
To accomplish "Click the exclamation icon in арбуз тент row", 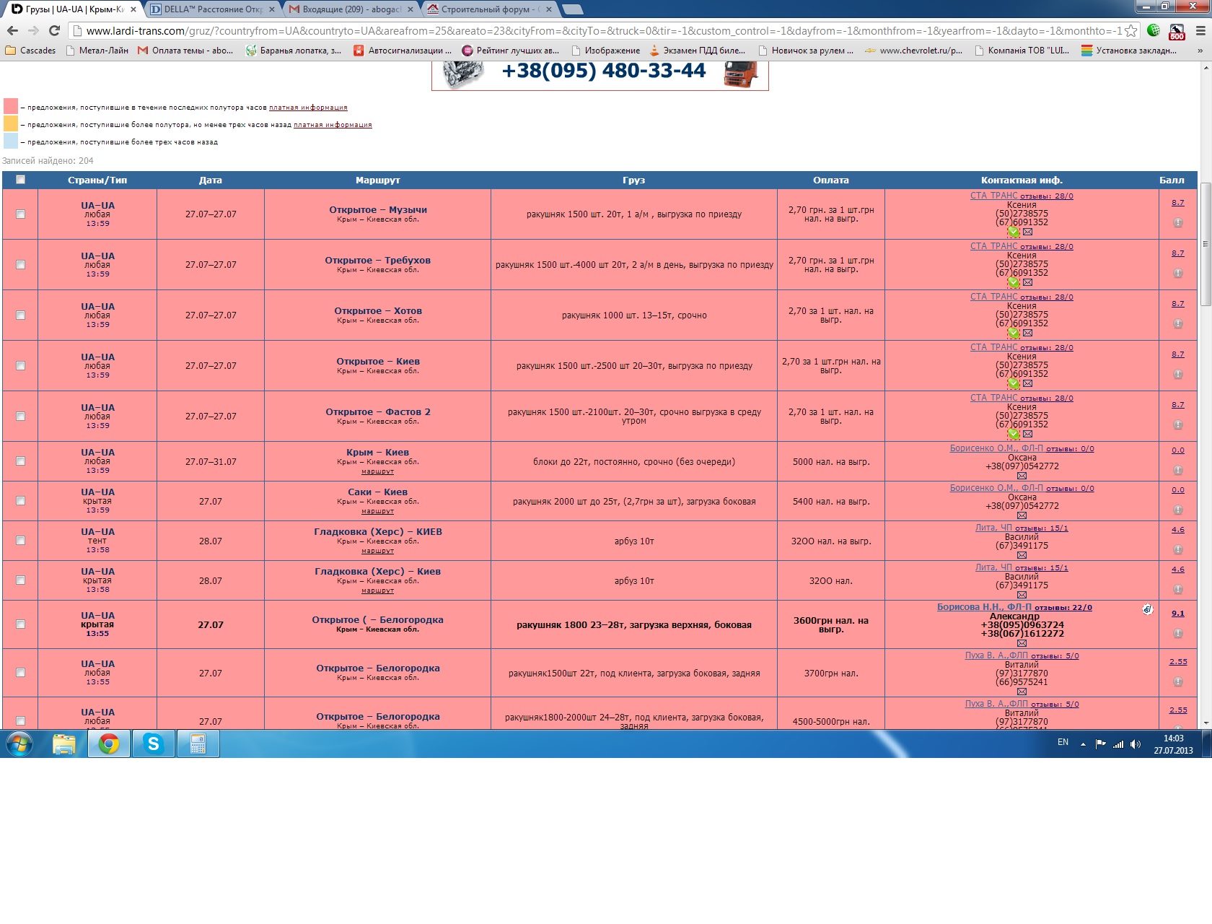I will (1177, 549).
